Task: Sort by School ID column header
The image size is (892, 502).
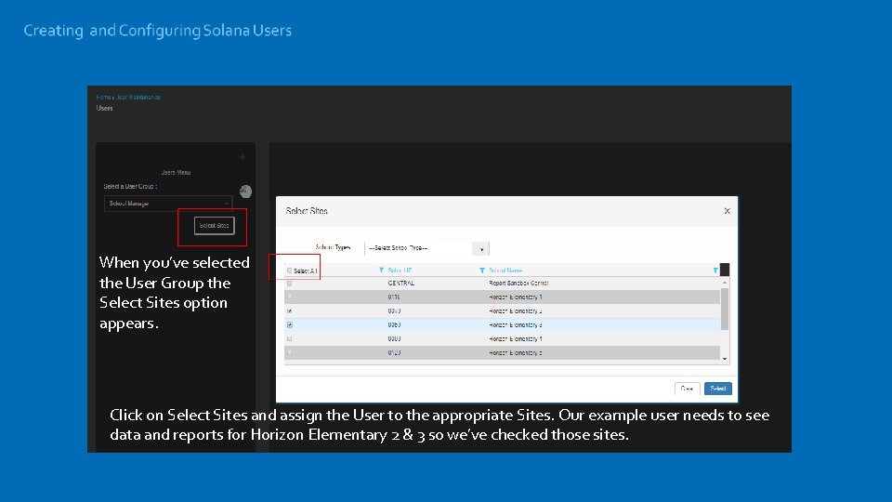Action: [x=400, y=271]
